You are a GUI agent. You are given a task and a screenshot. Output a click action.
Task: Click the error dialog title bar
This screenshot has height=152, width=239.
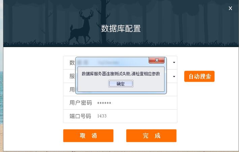(x=112, y=62)
